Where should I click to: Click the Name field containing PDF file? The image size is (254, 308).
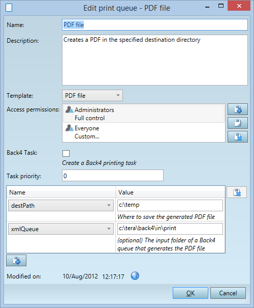(155, 25)
